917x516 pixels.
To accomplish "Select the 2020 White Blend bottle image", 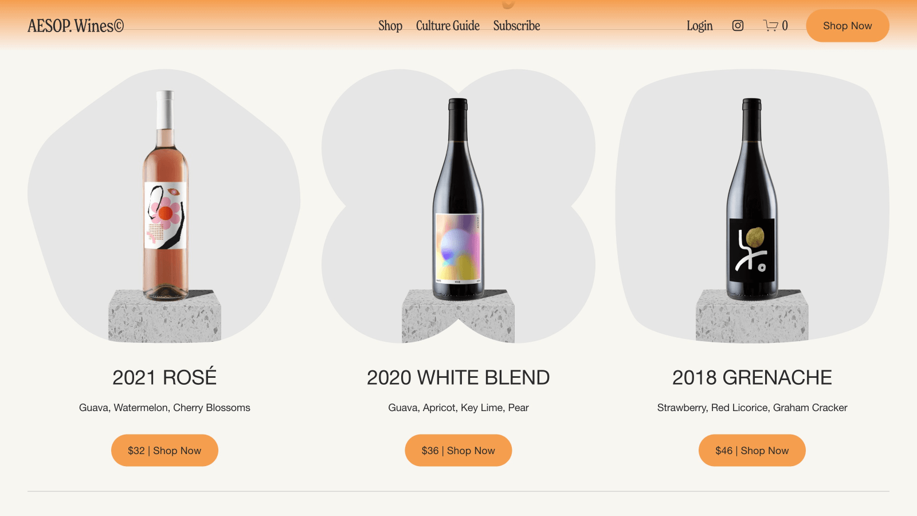I will coord(458,200).
